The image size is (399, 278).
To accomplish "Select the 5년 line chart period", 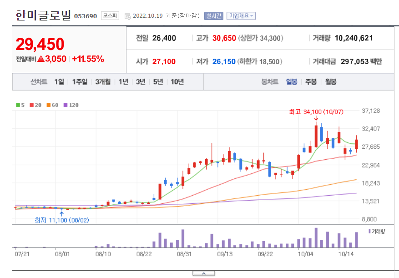I will tap(158, 82).
